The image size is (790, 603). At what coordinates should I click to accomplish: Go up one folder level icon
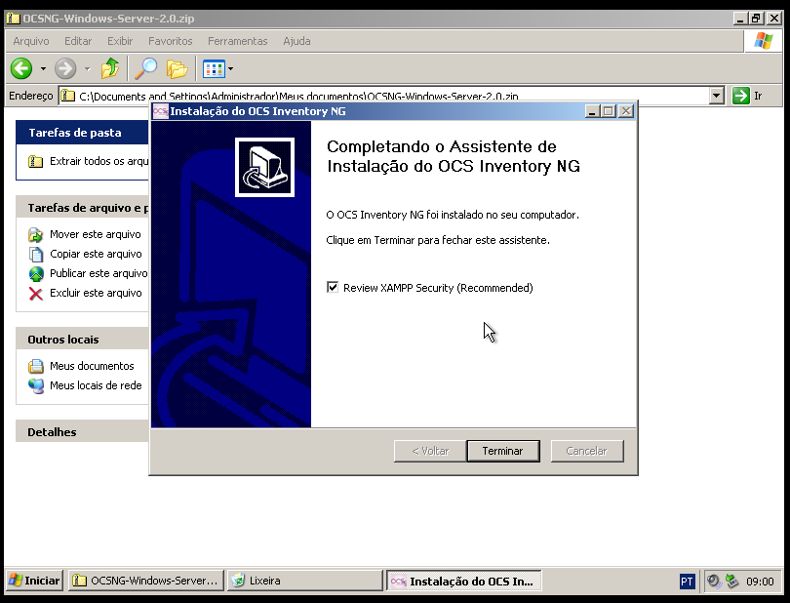(110, 68)
